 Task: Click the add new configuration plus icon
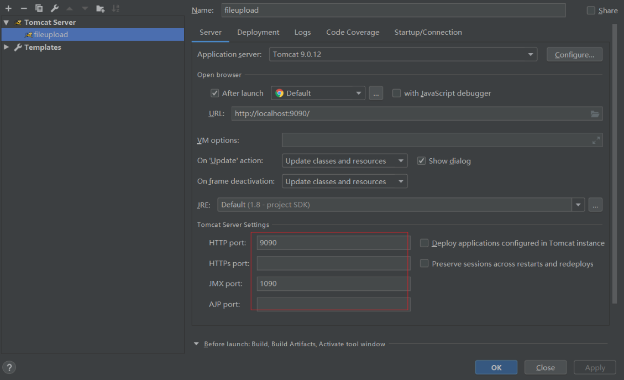[x=8, y=8]
